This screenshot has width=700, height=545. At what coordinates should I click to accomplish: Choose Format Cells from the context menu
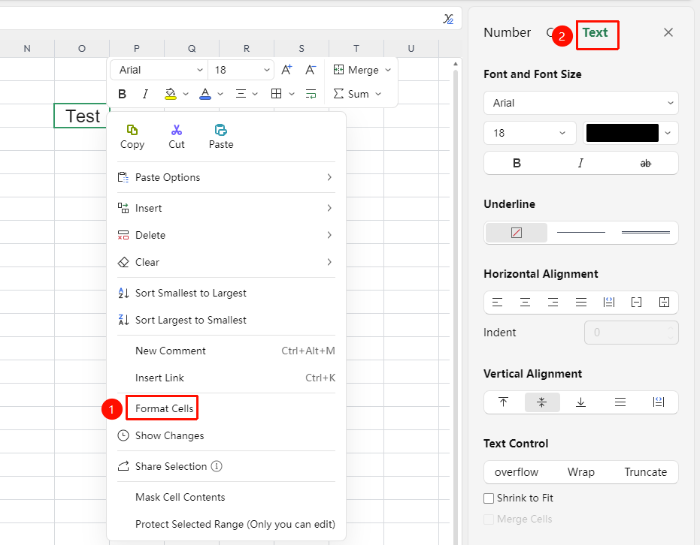[164, 408]
